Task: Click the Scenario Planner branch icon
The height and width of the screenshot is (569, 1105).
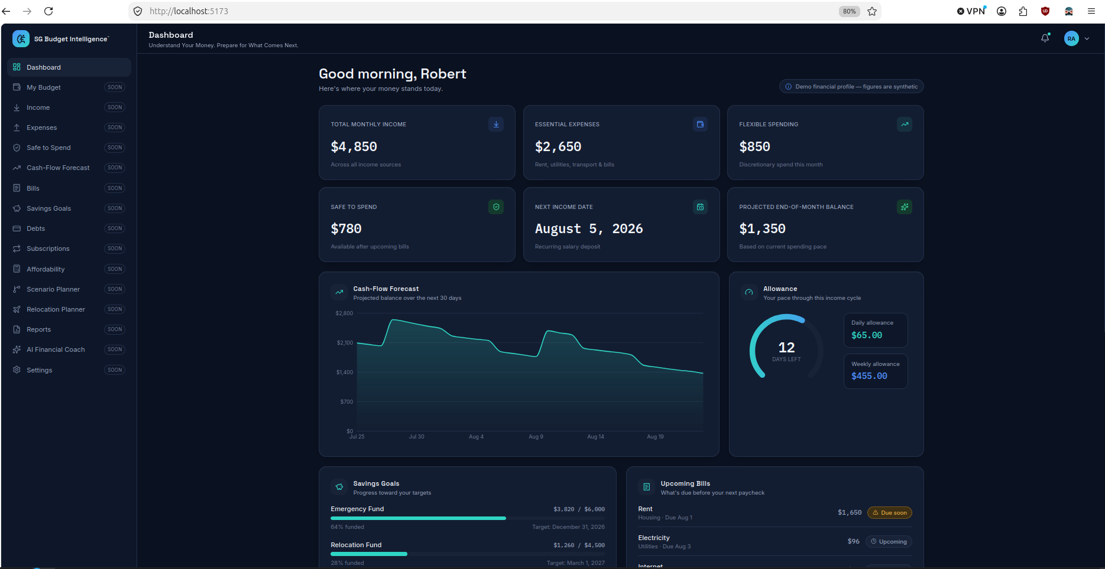Action: pos(17,289)
